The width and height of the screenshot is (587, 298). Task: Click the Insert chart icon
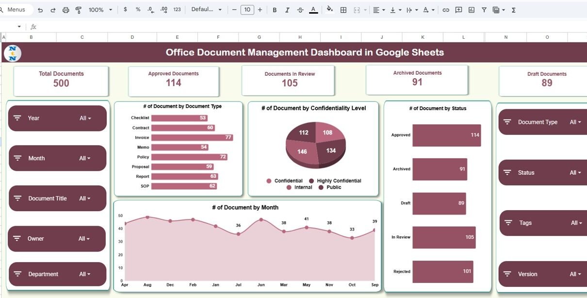[x=471, y=10]
